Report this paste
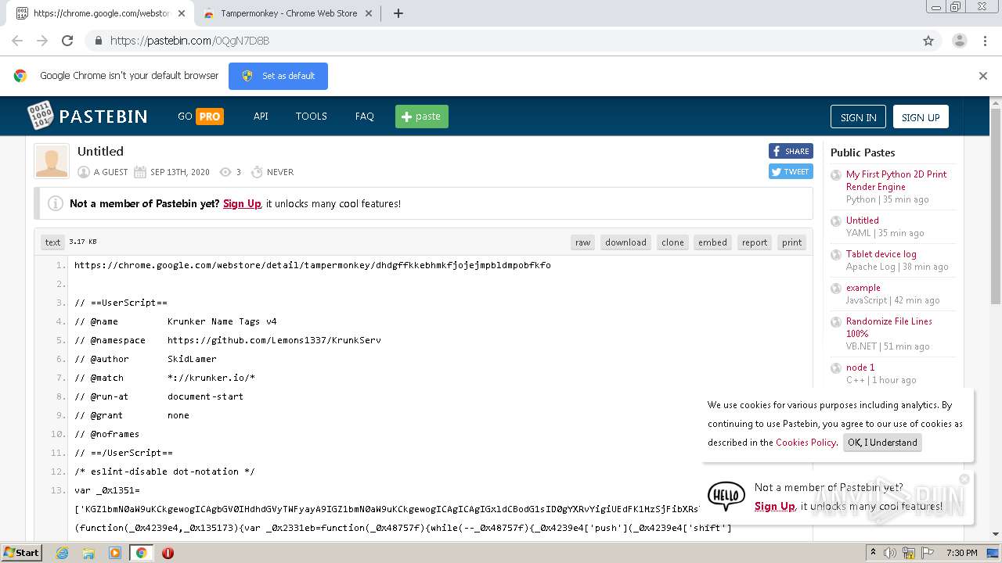This screenshot has width=1002, height=563. (755, 242)
